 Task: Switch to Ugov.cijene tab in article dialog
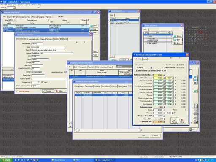point(123,86)
